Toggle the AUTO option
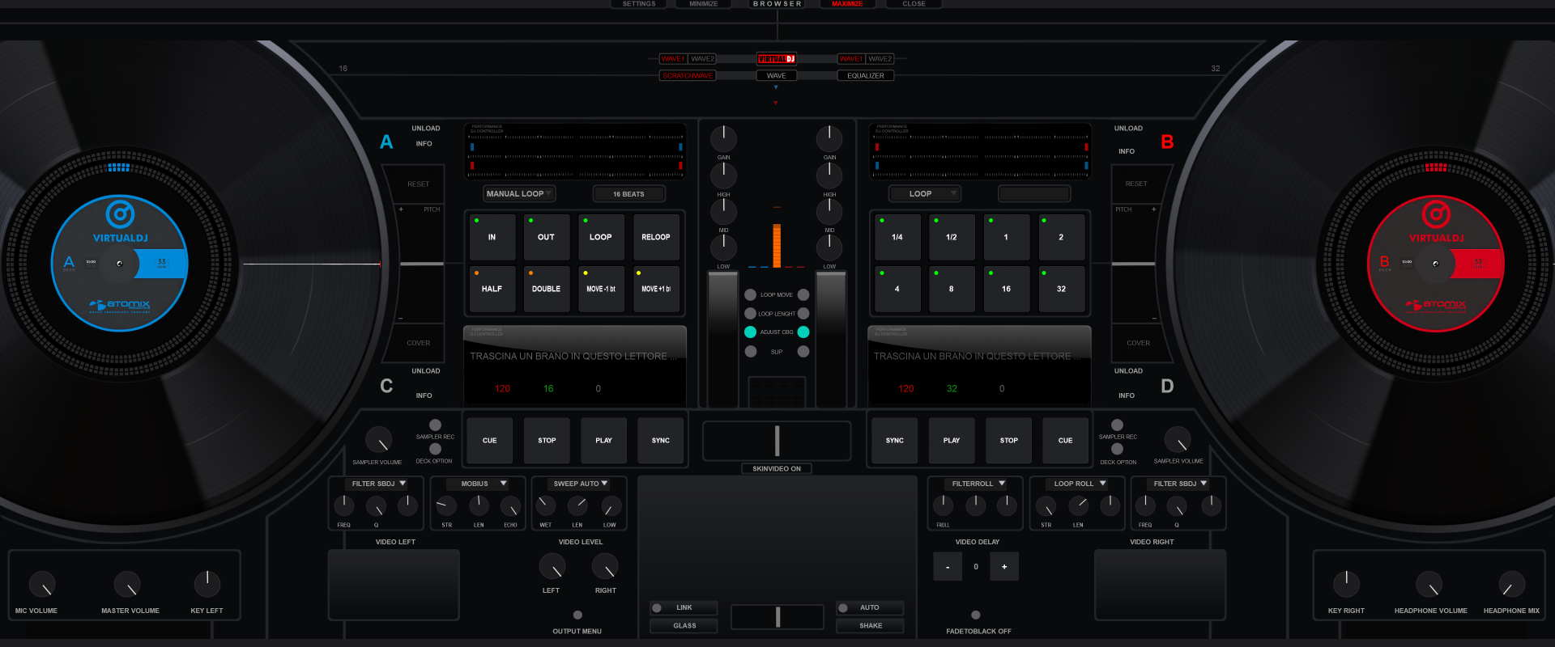Image resolution: width=1555 pixels, height=647 pixels. coord(870,608)
